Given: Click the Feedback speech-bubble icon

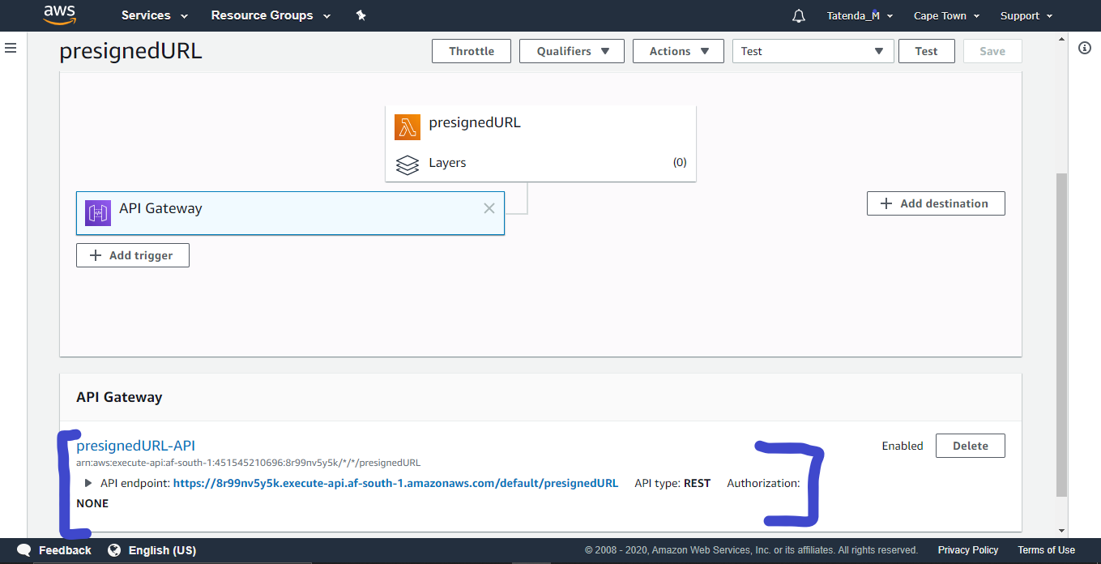Looking at the screenshot, I should 23,549.
